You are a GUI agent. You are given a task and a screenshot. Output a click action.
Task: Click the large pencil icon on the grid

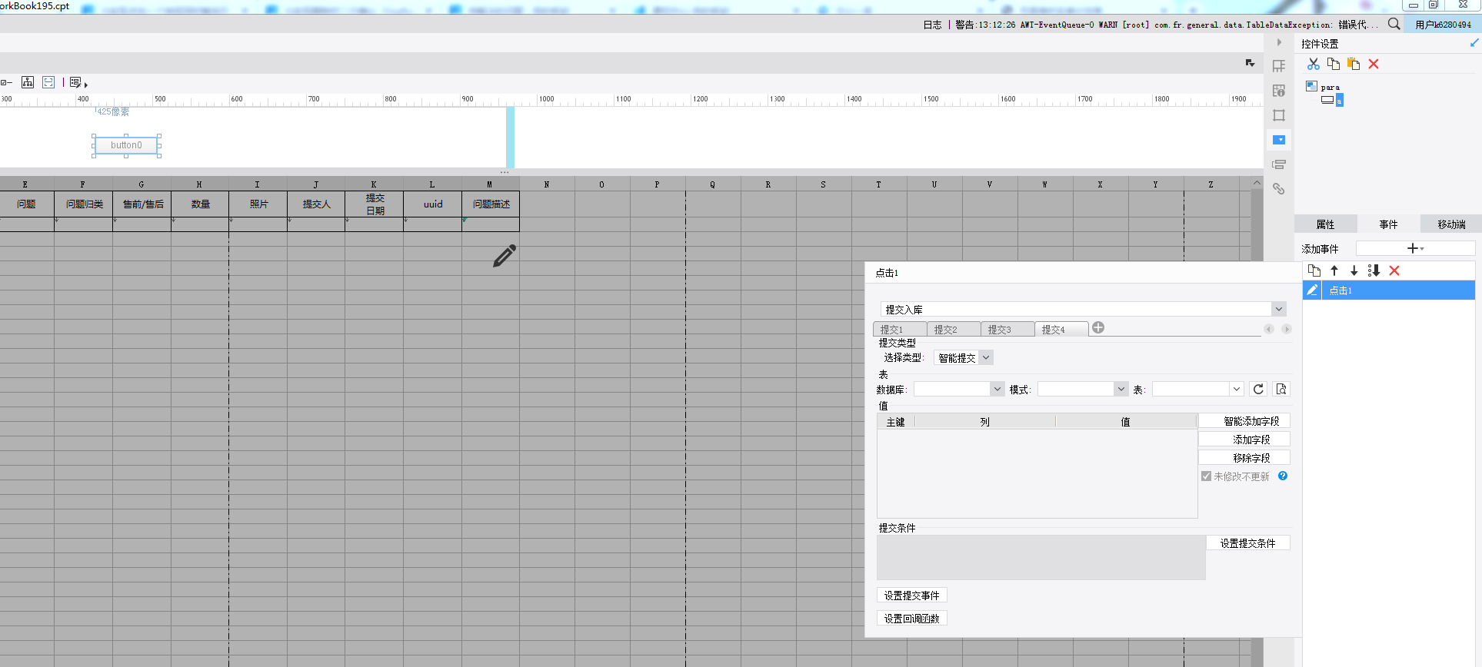pos(505,256)
